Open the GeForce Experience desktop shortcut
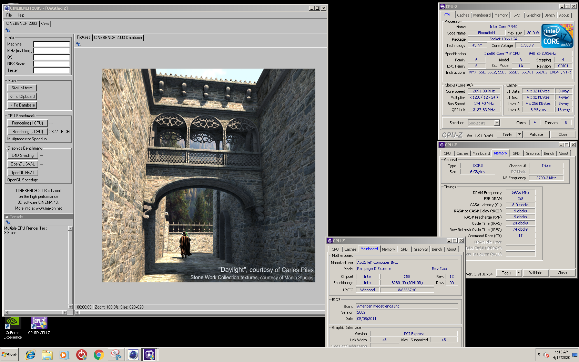Screen dimensions: 579x362 coord(12,328)
